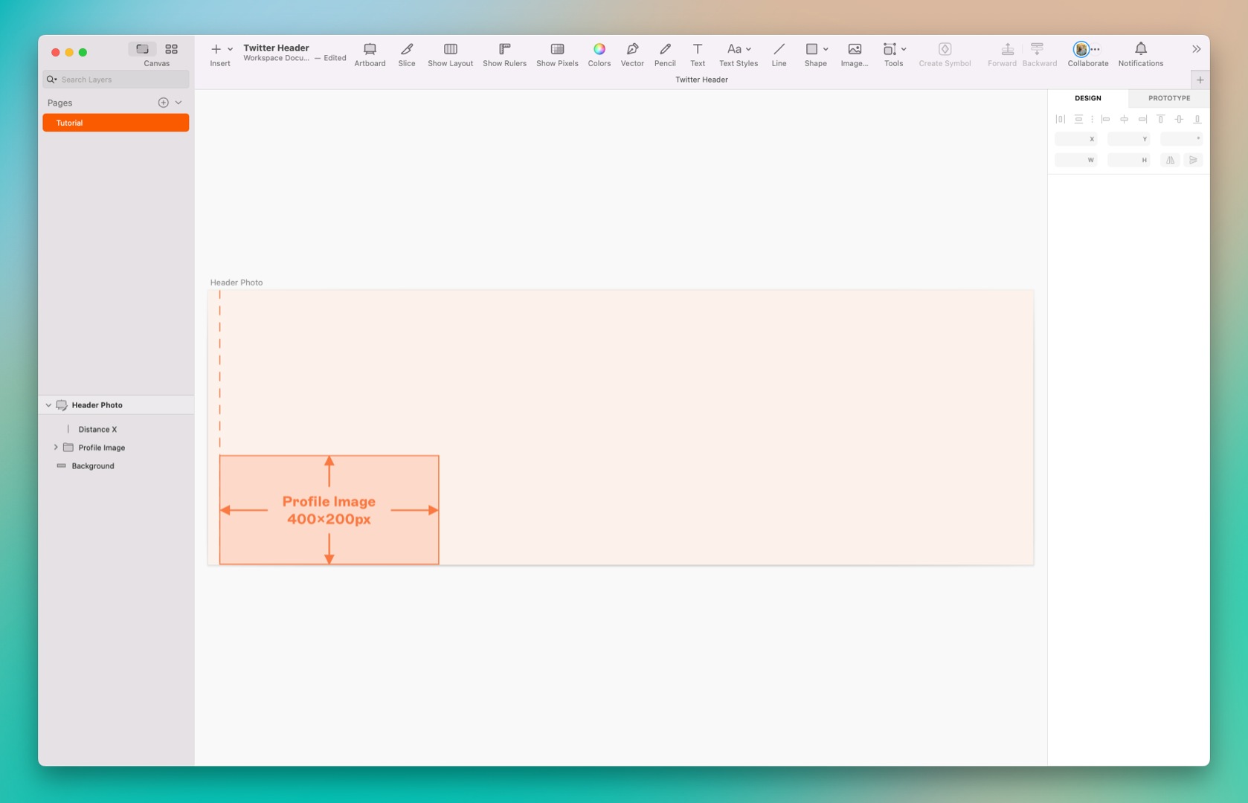This screenshot has width=1248, height=803.
Task: Click the Notifications bell
Action: pyautogui.click(x=1140, y=49)
